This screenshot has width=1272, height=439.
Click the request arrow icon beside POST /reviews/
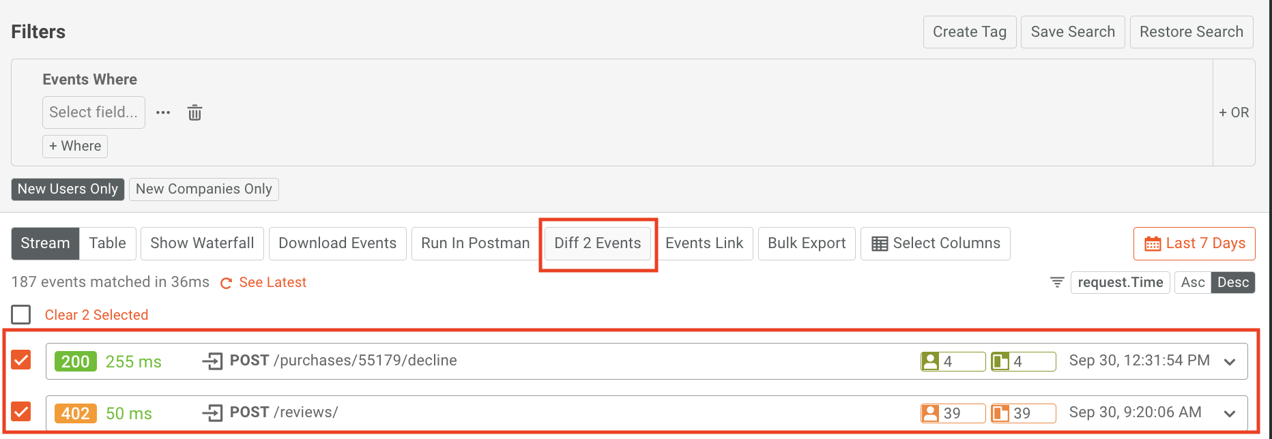(x=213, y=412)
